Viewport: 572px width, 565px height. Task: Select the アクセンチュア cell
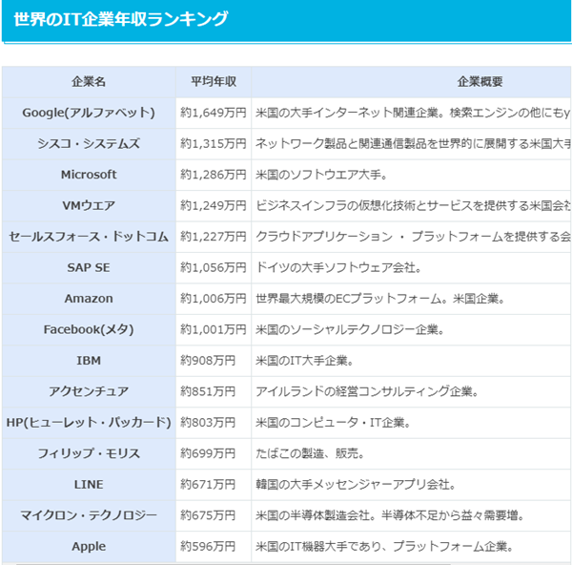pyautogui.click(x=89, y=392)
